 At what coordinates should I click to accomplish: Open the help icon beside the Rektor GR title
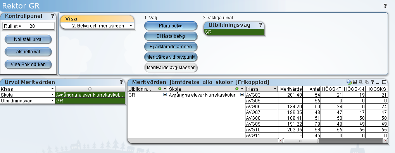(x=385, y=6)
